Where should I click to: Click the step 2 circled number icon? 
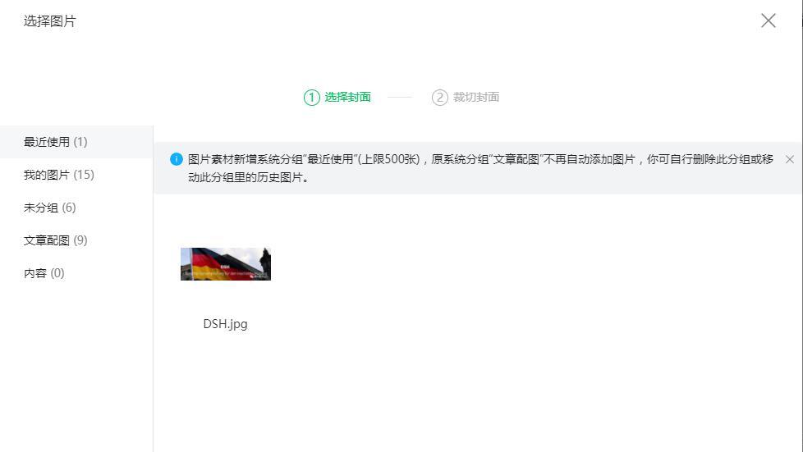440,98
